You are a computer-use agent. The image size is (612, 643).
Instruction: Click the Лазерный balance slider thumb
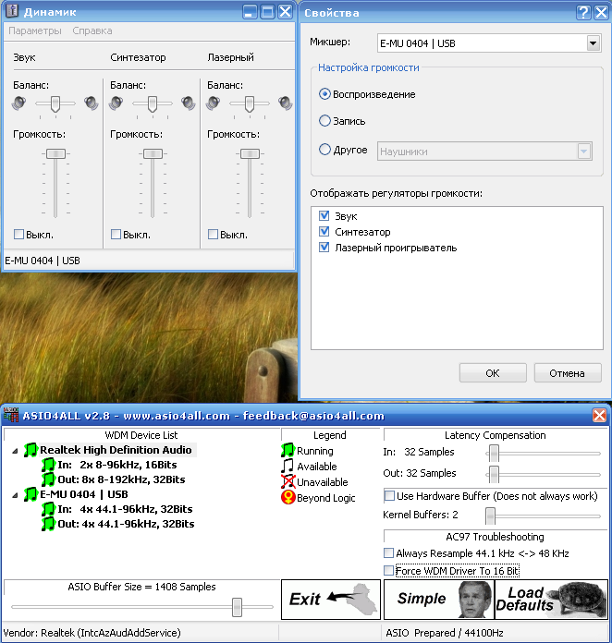(x=250, y=104)
